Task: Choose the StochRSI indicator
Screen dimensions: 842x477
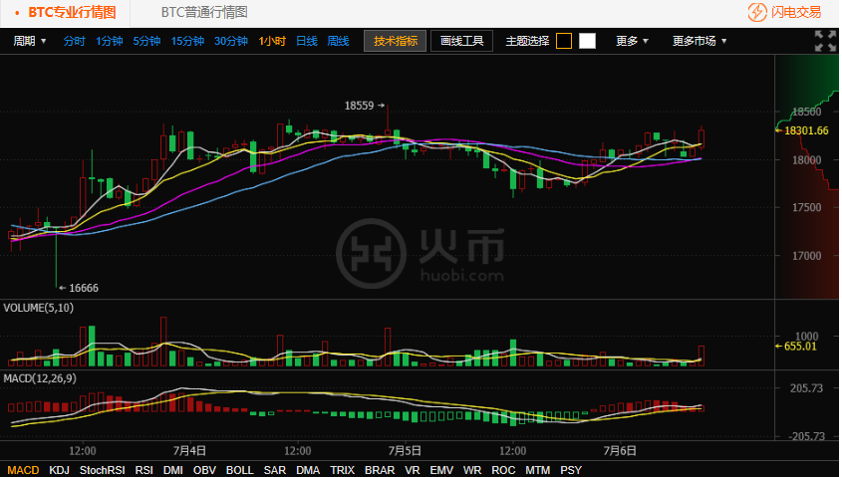Action: click(x=102, y=469)
